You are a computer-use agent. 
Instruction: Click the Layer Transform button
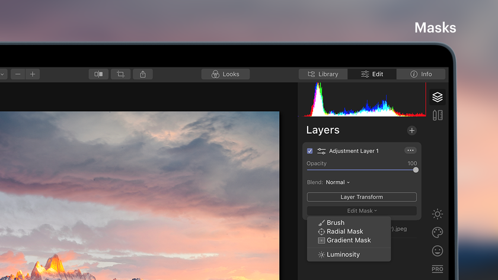coord(362,197)
